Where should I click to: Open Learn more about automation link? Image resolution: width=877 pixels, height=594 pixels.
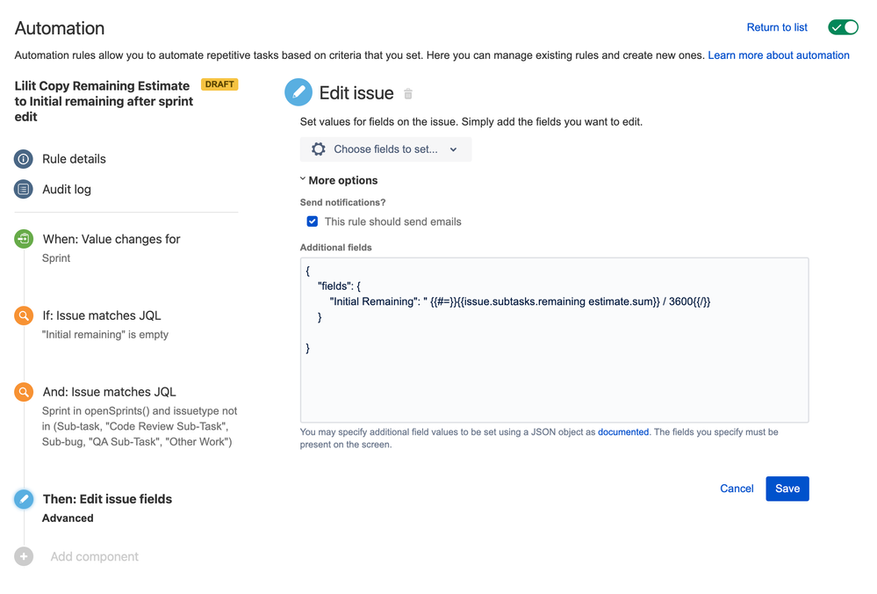[779, 55]
